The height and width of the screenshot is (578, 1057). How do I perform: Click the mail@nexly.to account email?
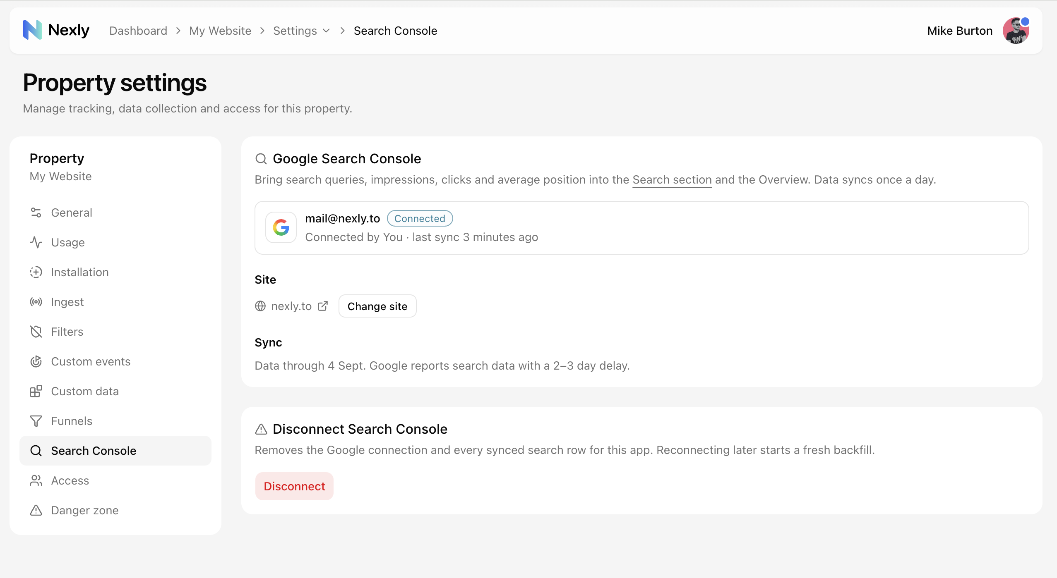coord(343,218)
